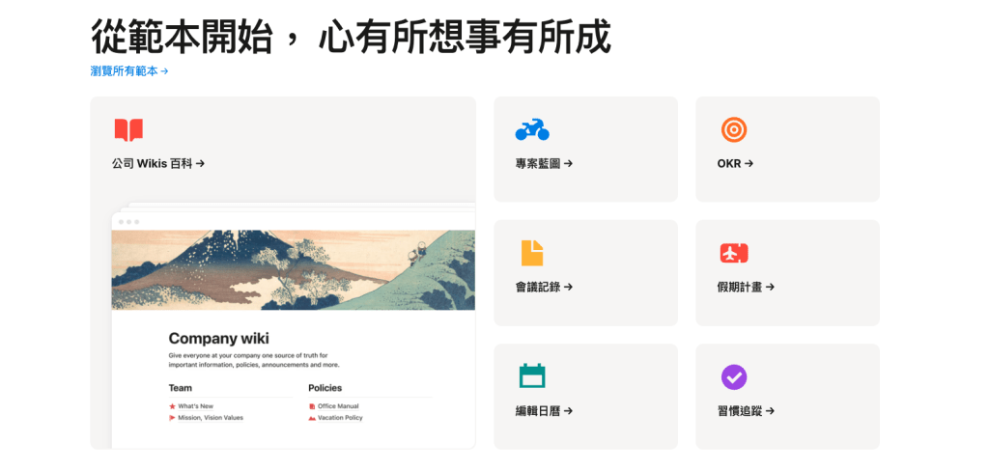The height and width of the screenshot is (471, 989).
Task: Click the blue motorcycle project roadmap icon
Action: [x=532, y=129]
